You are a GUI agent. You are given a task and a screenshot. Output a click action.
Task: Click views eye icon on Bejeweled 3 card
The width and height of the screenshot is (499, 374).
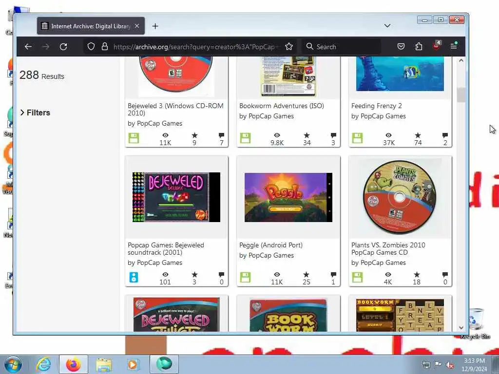pyautogui.click(x=166, y=135)
